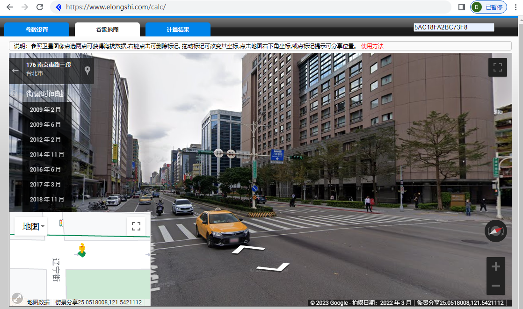Click the code input field 5AC18FA2BC73F8
This screenshot has width=523, height=309.
coord(453,28)
